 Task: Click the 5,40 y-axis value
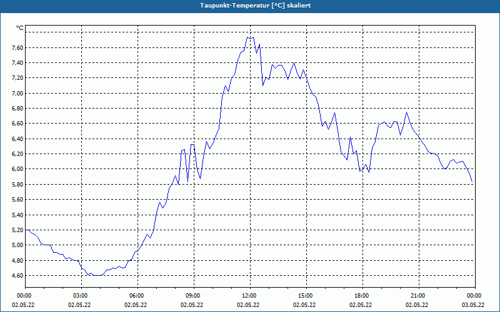17,215
